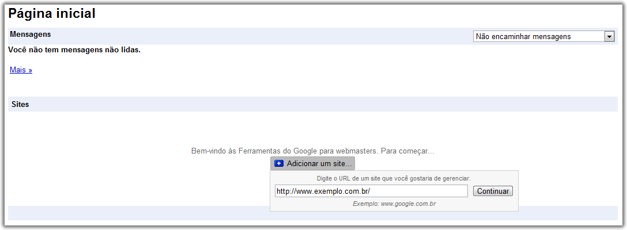Open the 'Não encaminhar mensagens' combo box
627x230 pixels.
tap(539, 36)
